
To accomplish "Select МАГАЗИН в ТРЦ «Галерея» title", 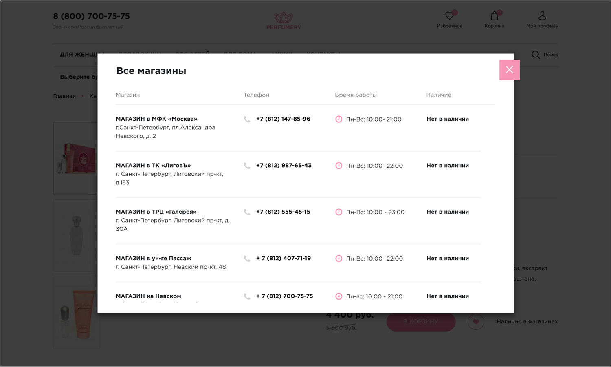I will click(156, 212).
